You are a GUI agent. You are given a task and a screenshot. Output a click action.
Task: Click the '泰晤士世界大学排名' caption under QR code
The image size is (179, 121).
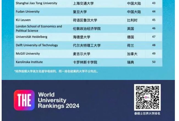pos(147,114)
